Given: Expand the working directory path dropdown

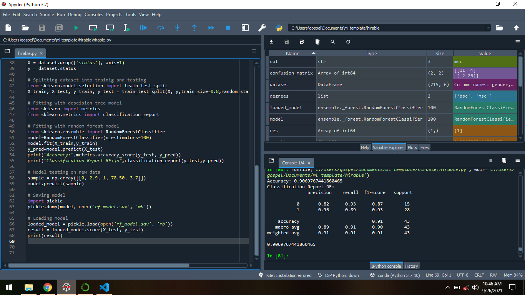Looking at the screenshot, I should [x=488, y=28].
